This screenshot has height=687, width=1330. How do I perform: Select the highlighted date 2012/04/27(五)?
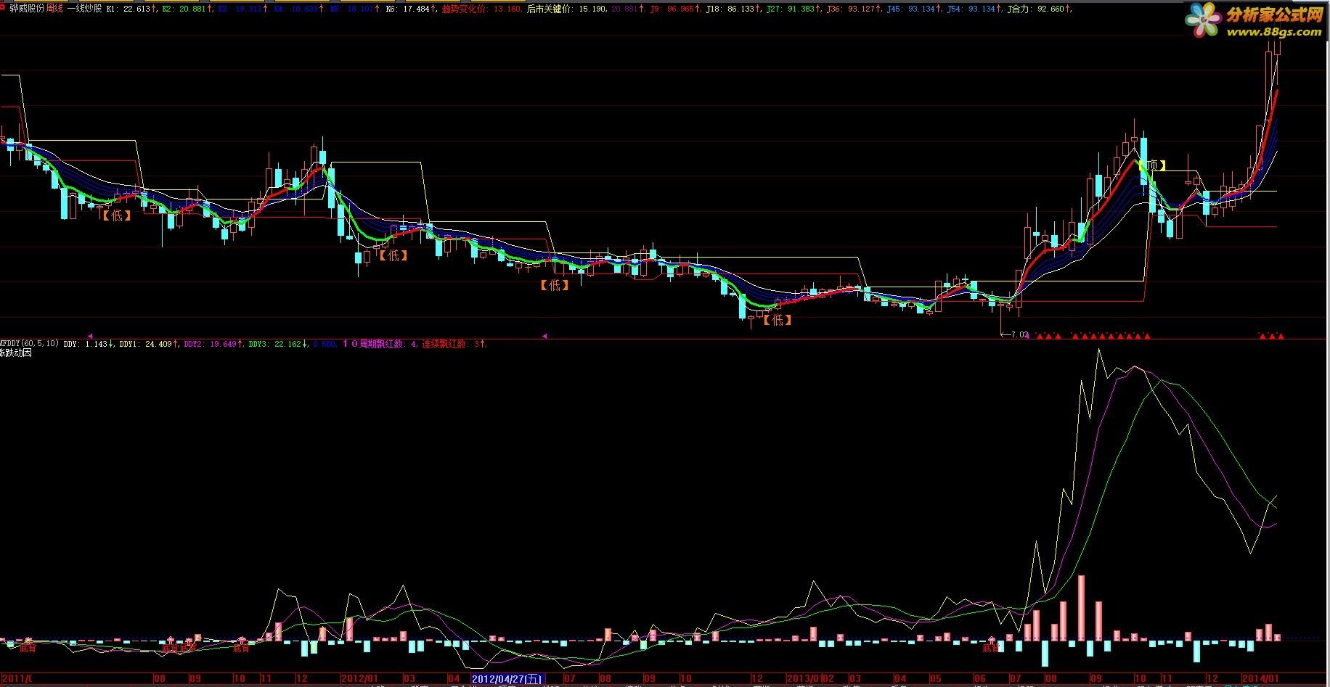[x=507, y=679]
